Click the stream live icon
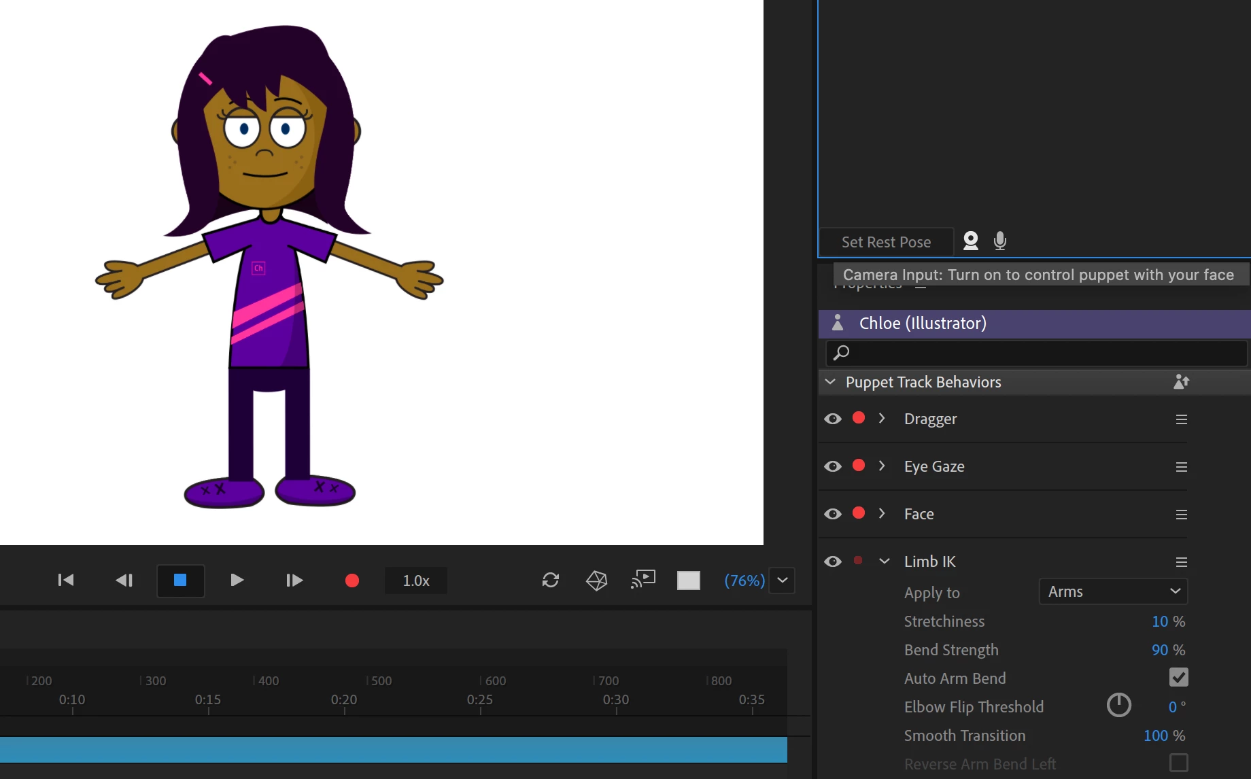 tap(642, 579)
